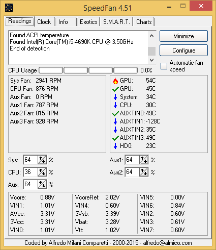Click the Sys speed spinner arrows
This screenshot has height=250, width=216.
(42, 160)
